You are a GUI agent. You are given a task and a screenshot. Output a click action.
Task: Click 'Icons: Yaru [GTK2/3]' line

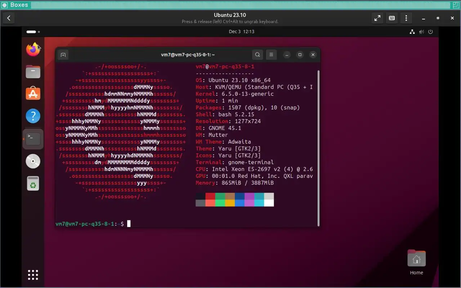[x=228, y=156]
